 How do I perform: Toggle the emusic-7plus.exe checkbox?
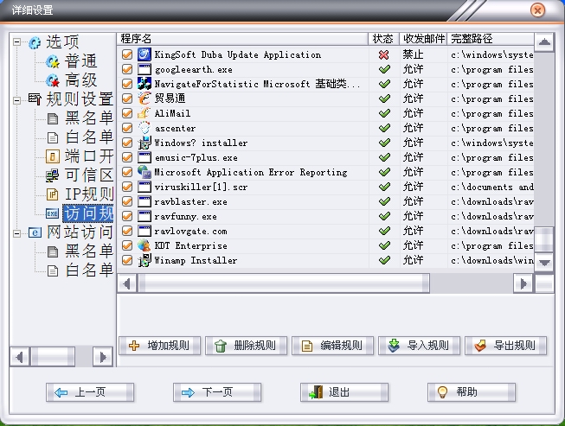(x=127, y=157)
